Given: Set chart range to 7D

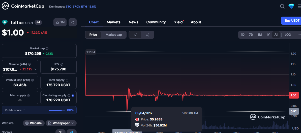Looking at the screenshot, I should tap(251, 35).
